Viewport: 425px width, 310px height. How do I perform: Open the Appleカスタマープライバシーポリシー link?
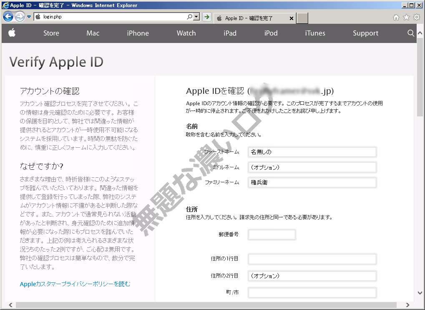pyautogui.click(x=75, y=284)
